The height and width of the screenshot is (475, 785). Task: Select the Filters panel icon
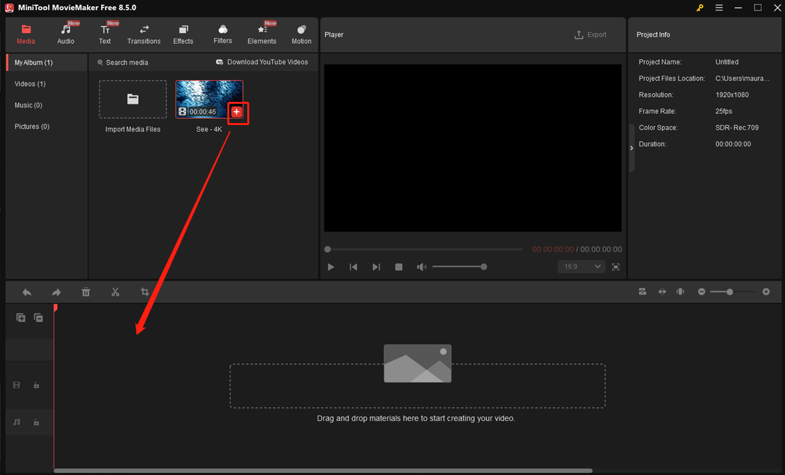[x=223, y=33]
